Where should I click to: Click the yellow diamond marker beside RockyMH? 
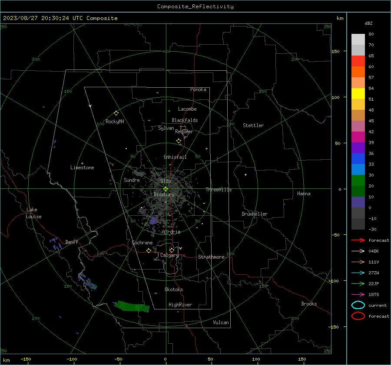[x=116, y=113]
